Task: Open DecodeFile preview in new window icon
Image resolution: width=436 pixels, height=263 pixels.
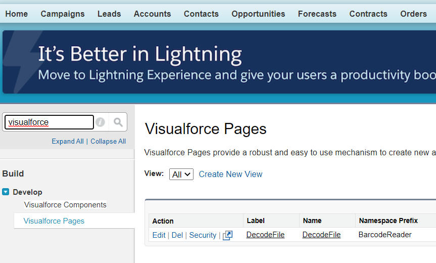Action: 227,235
